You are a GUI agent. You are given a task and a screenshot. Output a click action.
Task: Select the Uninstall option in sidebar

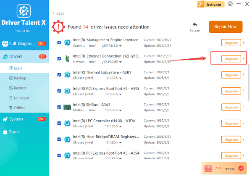point(21,98)
